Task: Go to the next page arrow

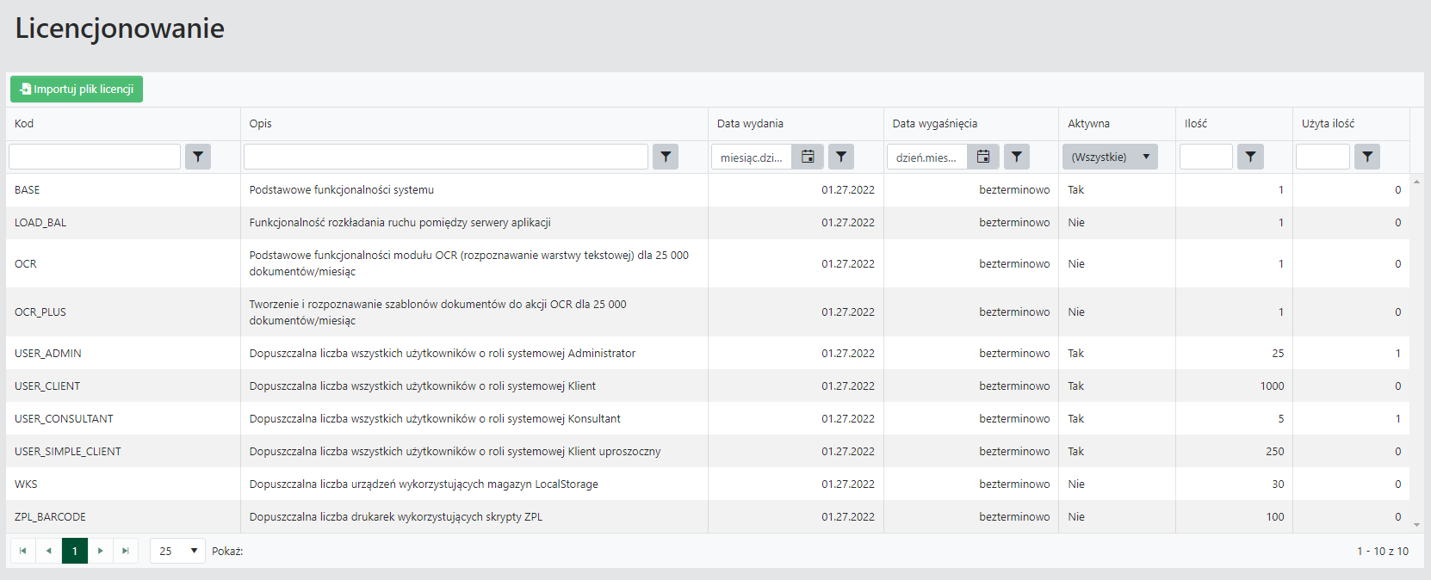Action: (x=100, y=551)
